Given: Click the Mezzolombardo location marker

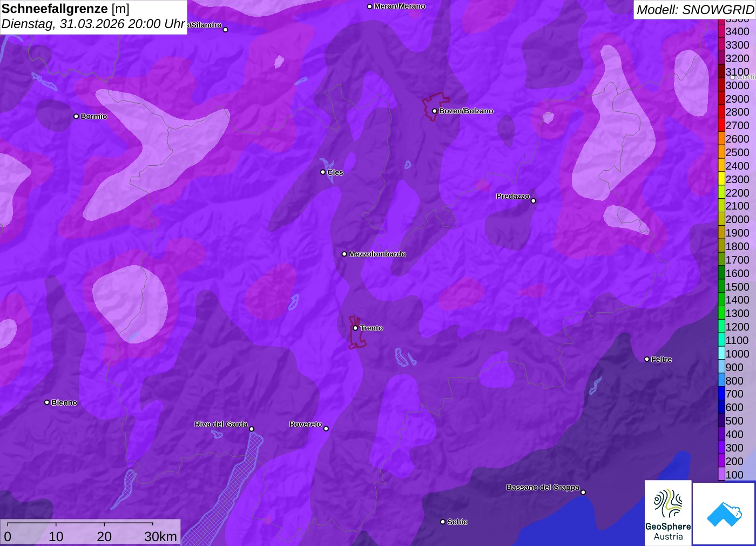Looking at the screenshot, I should pyautogui.click(x=345, y=254).
